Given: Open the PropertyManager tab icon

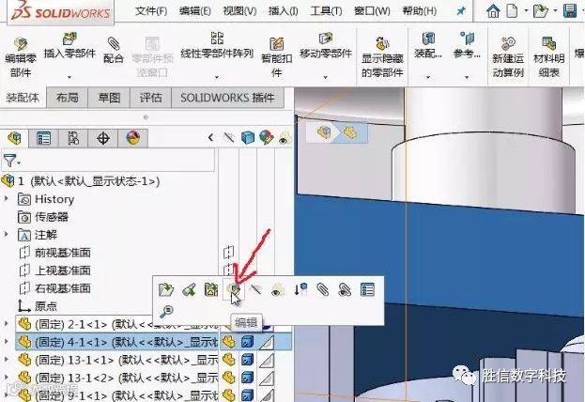Looking at the screenshot, I should coord(43,138).
